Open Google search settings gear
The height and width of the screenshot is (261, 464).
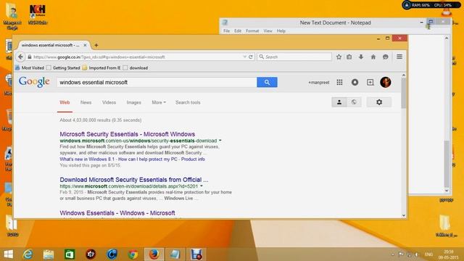coord(379,102)
